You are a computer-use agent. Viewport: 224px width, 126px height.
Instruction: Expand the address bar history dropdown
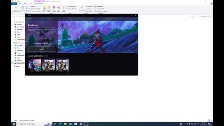click(190, 17)
